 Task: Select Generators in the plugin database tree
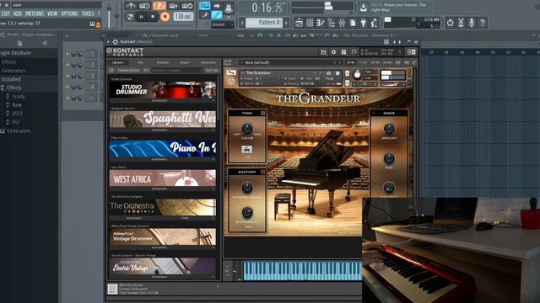coord(13,71)
